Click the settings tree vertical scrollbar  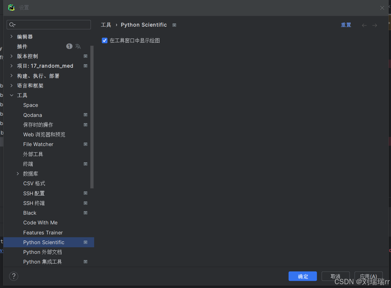click(x=92, y=117)
